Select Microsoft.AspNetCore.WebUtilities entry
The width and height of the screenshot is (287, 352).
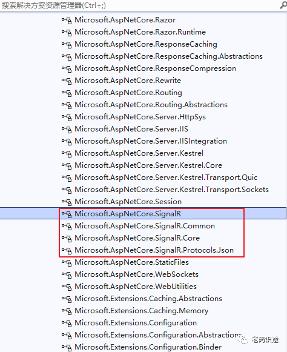click(136, 287)
